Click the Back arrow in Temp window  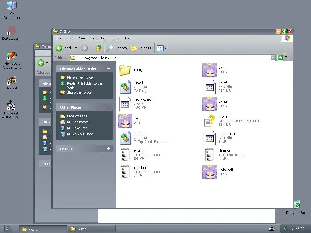click(x=41, y=63)
